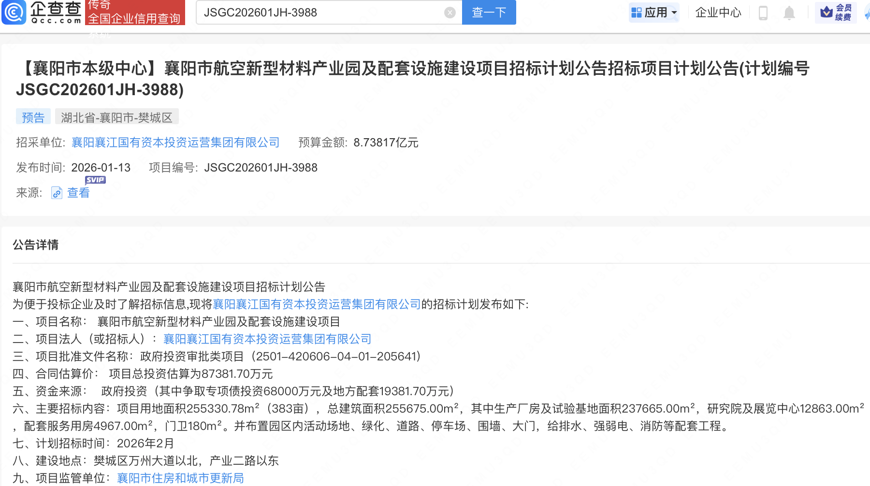Image resolution: width=870 pixels, height=486 pixels.
Task: Click the 查看 source link
Action: coord(78,193)
